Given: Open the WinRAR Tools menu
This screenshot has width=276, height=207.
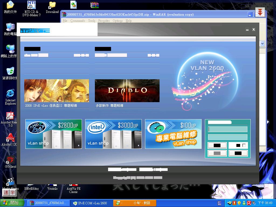Looking at the screenshot, I should click(92, 21).
